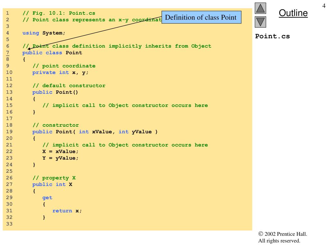Select the "public Point()" constructor line
This screenshot has width=329, height=247.
tap(55, 92)
